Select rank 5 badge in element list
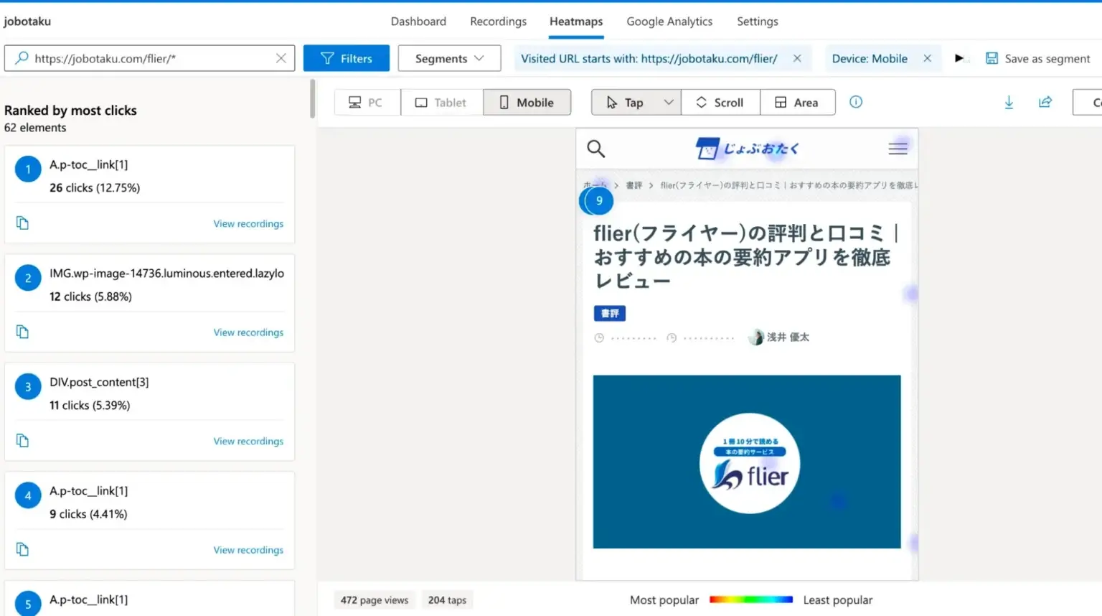1102x616 pixels. [x=28, y=604]
